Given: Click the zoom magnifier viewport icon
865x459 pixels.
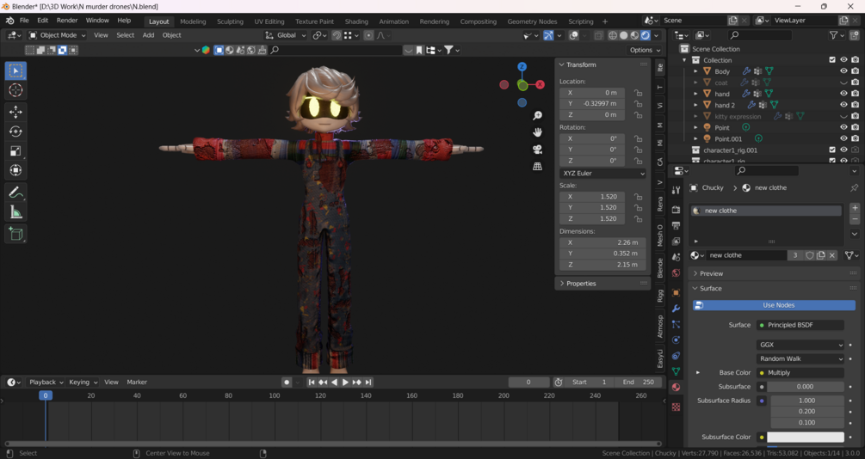Looking at the screenshot, I should tap(537, 115).
